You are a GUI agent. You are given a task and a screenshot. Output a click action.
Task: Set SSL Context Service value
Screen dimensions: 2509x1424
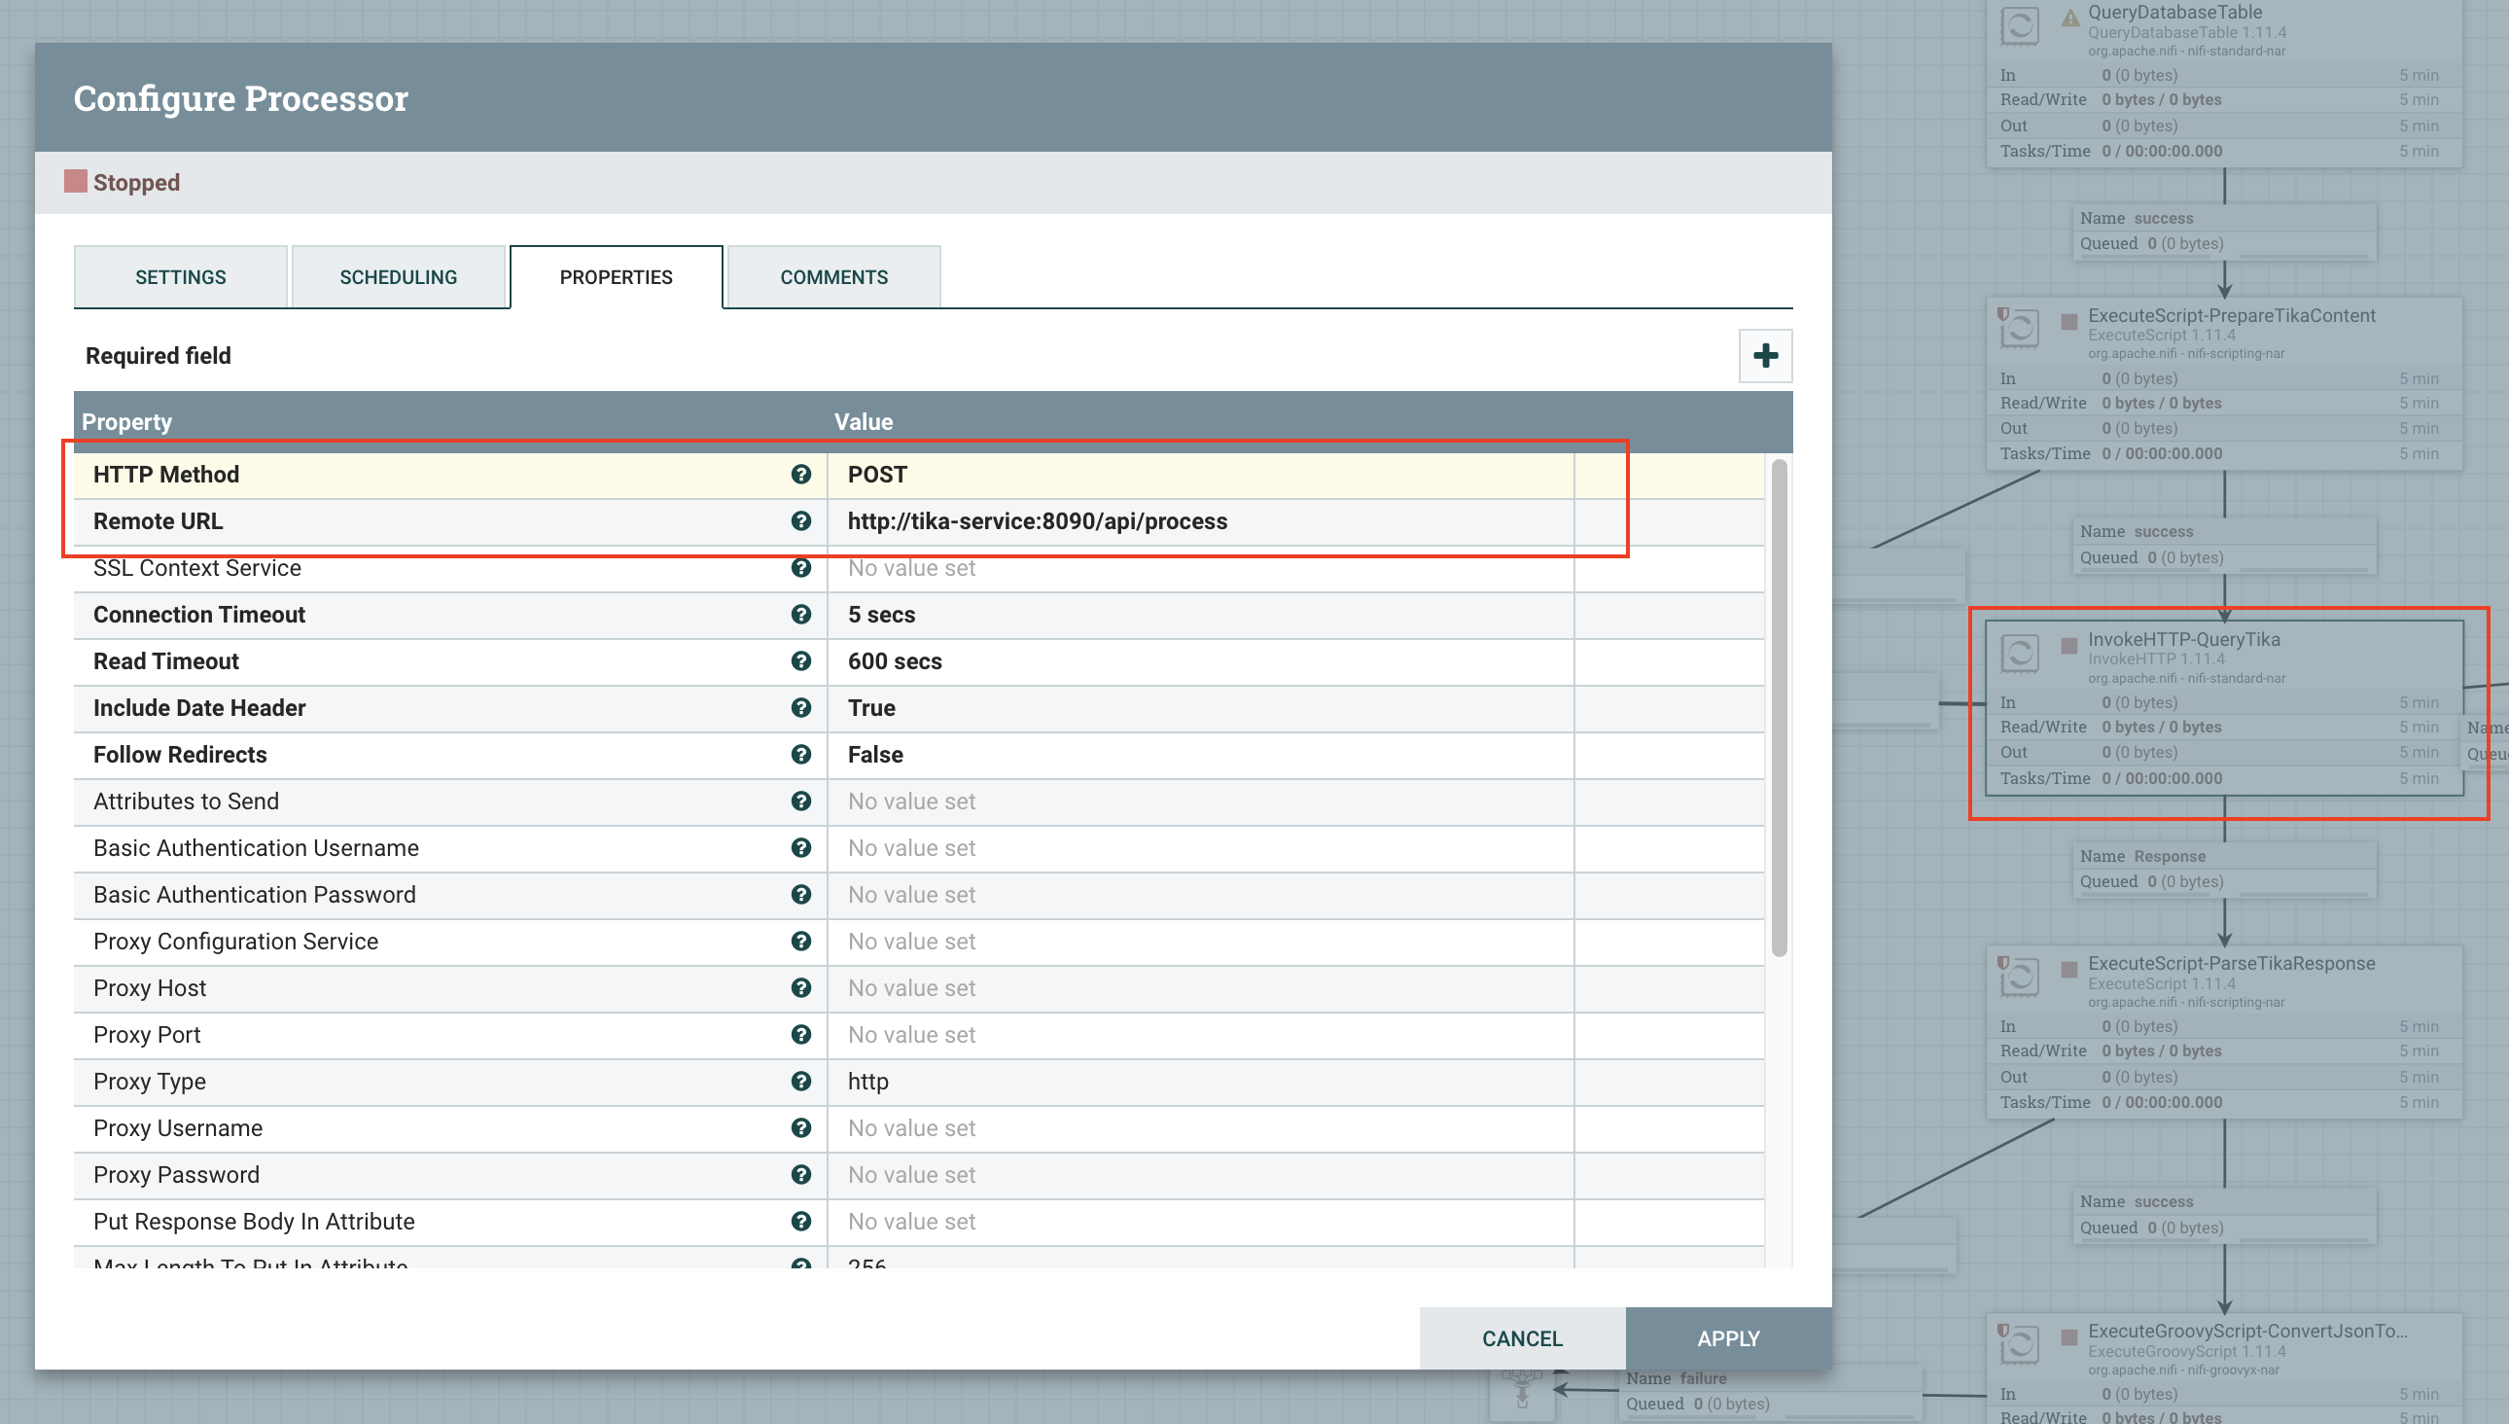(1201, 568)
